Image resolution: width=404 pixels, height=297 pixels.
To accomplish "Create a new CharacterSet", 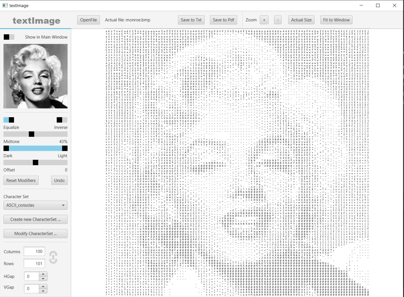I will click(36, 219).
